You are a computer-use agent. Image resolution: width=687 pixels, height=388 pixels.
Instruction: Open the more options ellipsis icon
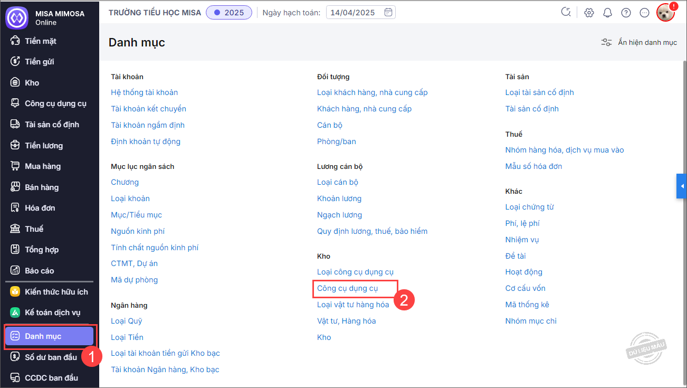[644, 13]
